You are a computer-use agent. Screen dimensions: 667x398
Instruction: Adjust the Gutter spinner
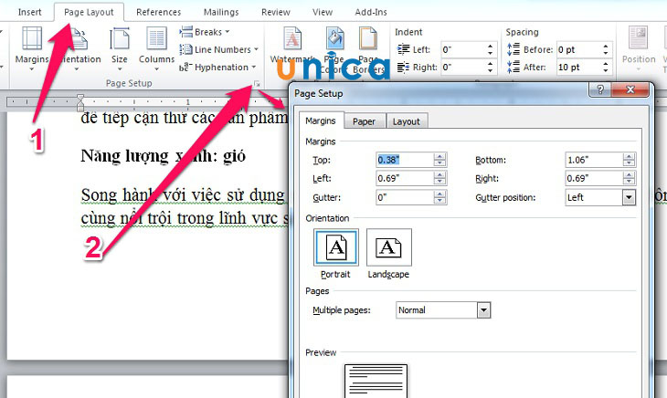point(439,197)
